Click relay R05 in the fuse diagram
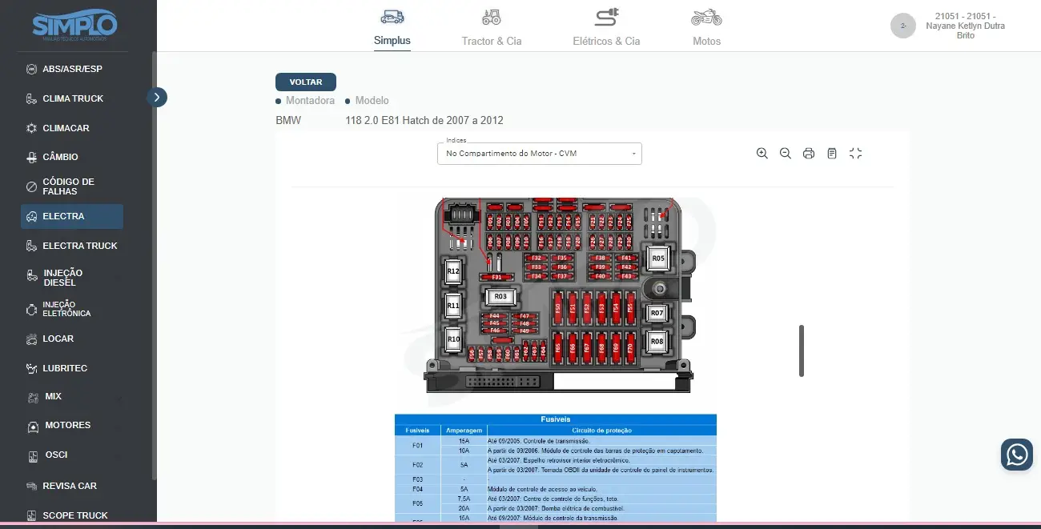Screen dimensions: 1041x529 [x=657, y=258]
